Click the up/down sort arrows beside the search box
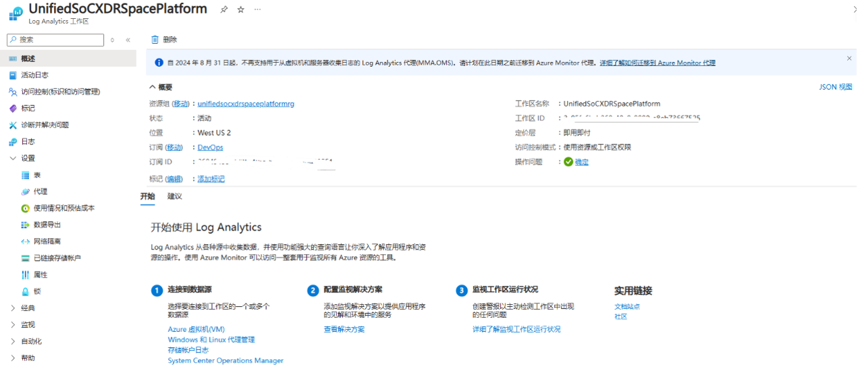This screenshot has width=860, height=383. 113,40
